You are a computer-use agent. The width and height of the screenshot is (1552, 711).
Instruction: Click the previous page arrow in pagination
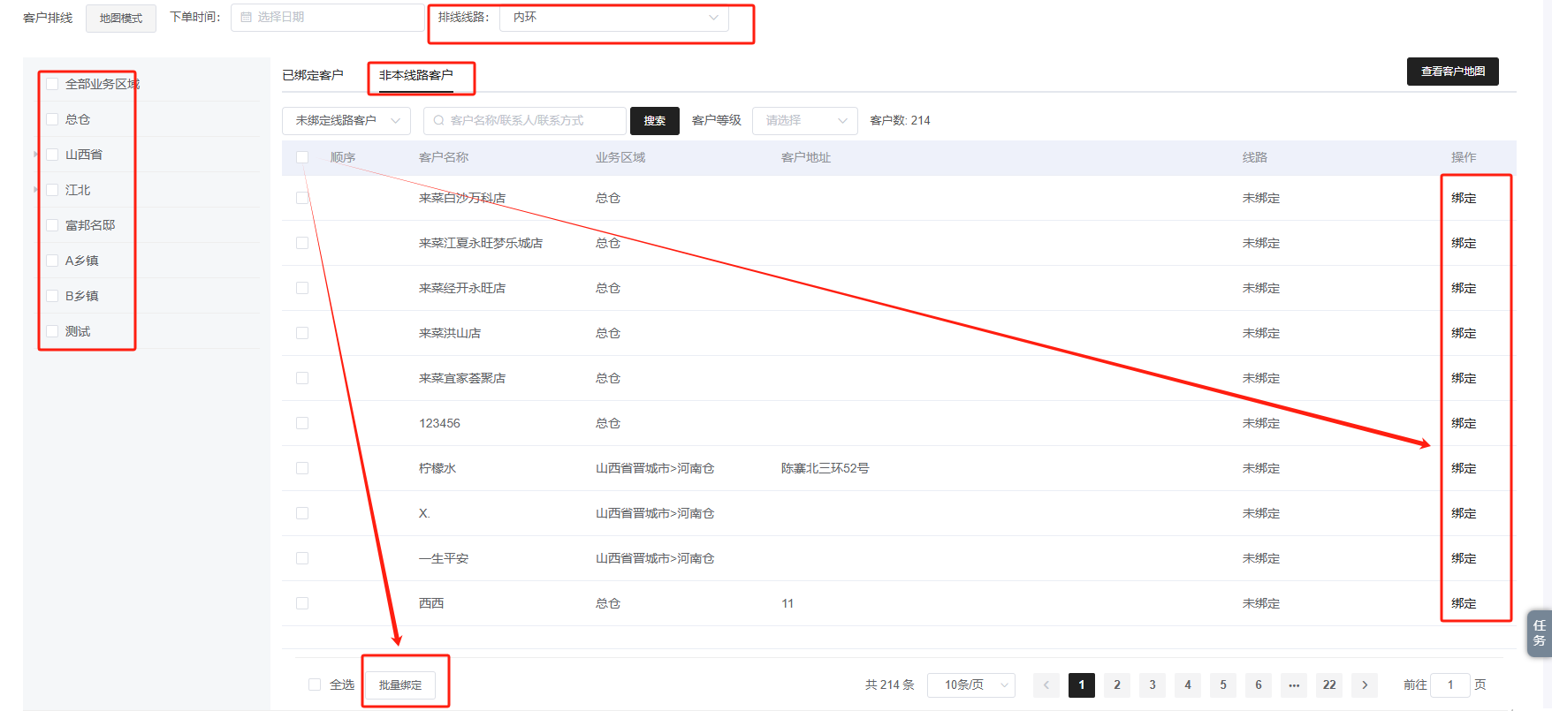pyautogui.click(x=1046, y=685)
